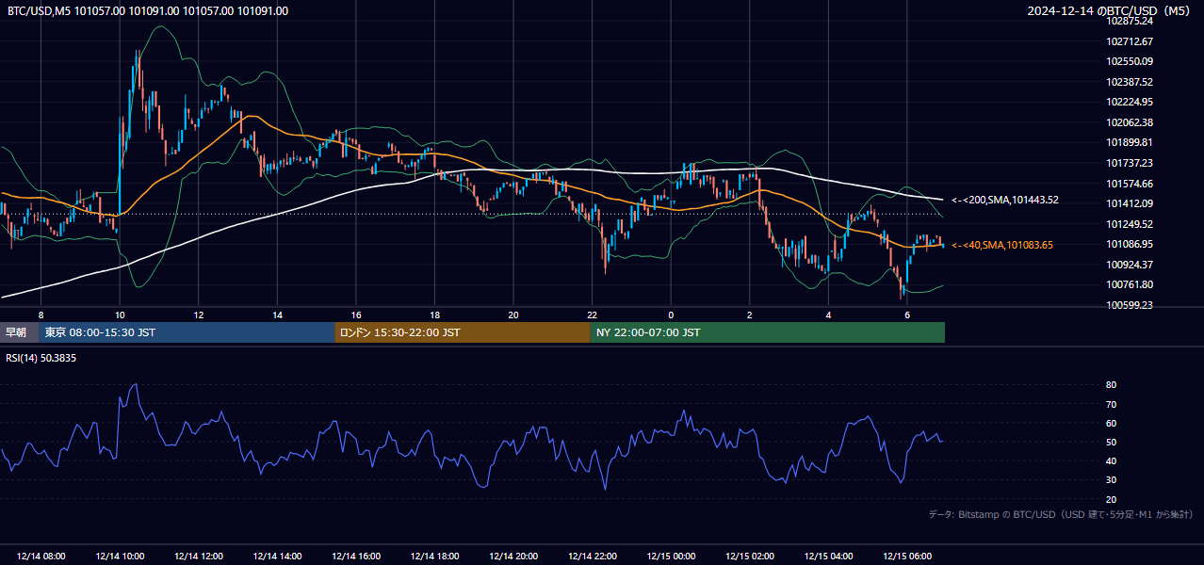Click price axis value 102875.24

coord(1130,21)
